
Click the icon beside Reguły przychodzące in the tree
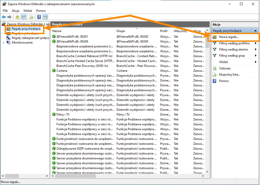coord(8,29)
